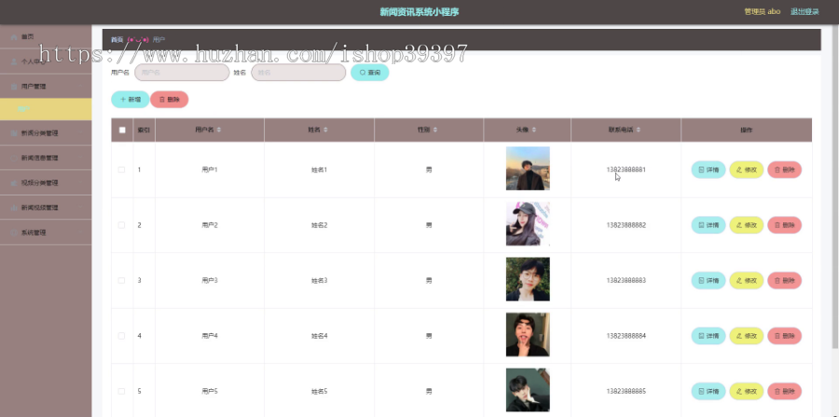Screen dimensions: 839x417
Task: Click 修改 for row 用户1
Action: (x=747, y=169)
